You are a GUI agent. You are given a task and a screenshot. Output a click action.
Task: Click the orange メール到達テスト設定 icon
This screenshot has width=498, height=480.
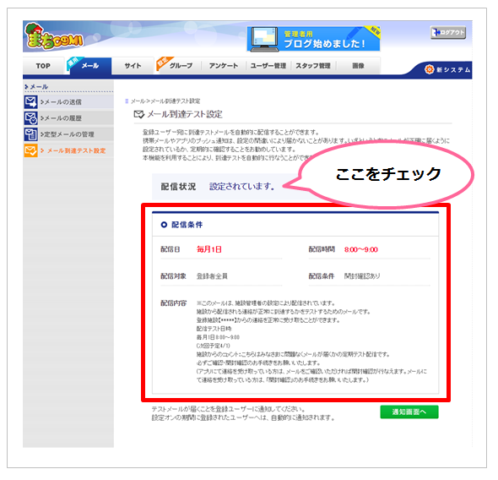coord(30,150)
